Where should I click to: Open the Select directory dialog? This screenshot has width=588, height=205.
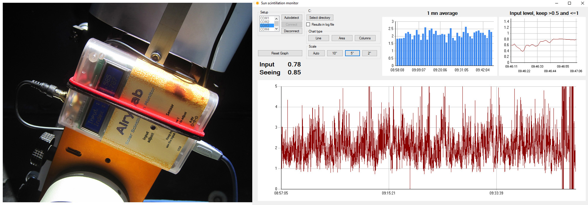(320, 18)
